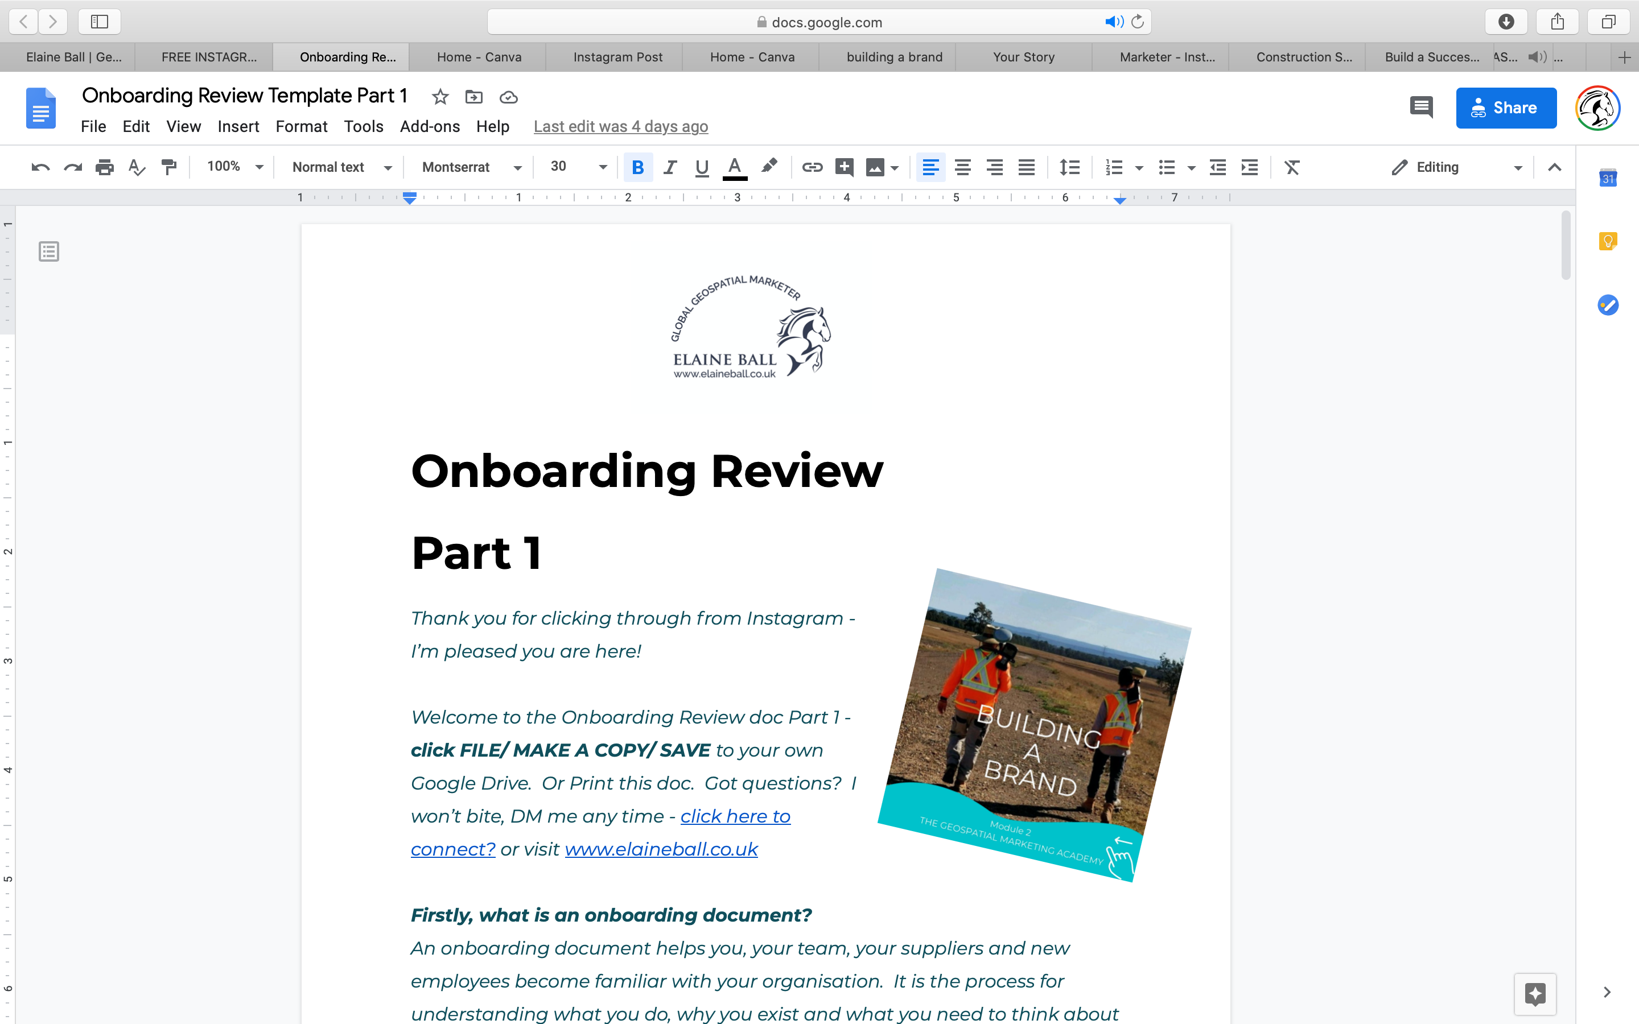1639x1024 pixels.
Task: Open the 100% zoom dropdown
Action: (x=235, y=167)
